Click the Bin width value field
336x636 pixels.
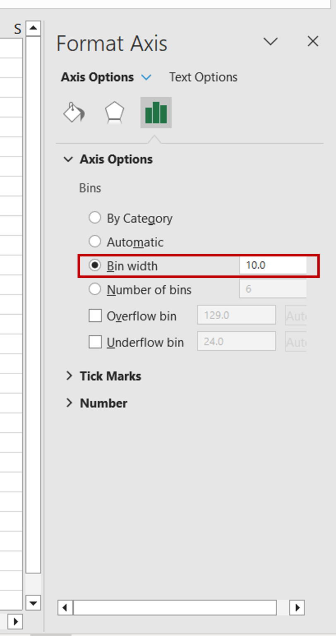(x=273, y=266)
